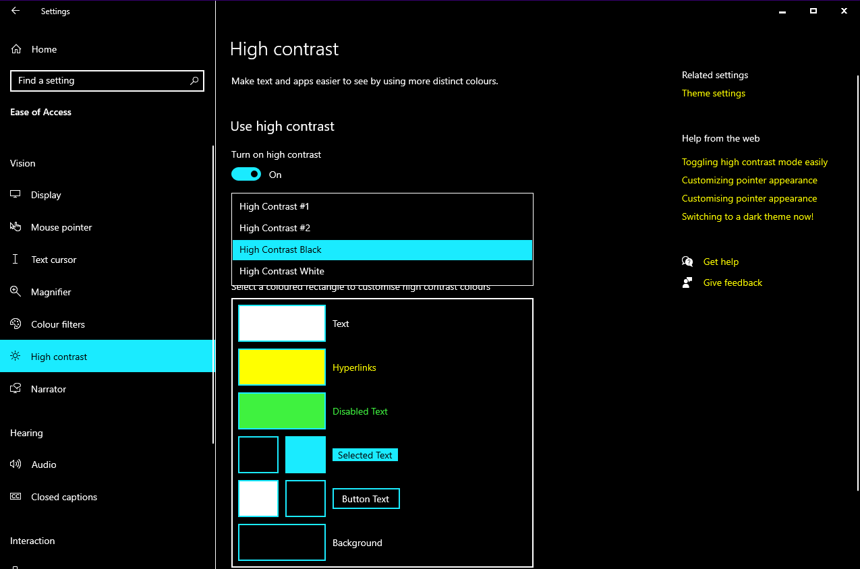The image size is (860, 569).
Task: Click the Get help link
Action: [x=721, y=262]
